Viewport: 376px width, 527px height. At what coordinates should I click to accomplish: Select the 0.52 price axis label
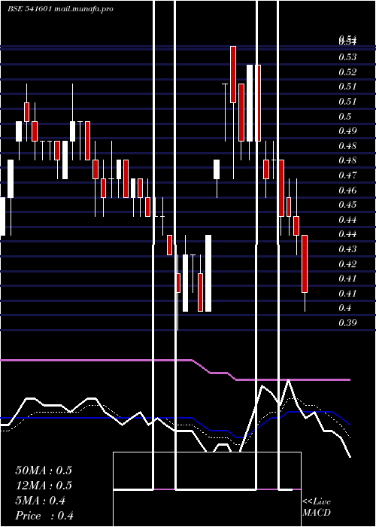pos(347,72)
